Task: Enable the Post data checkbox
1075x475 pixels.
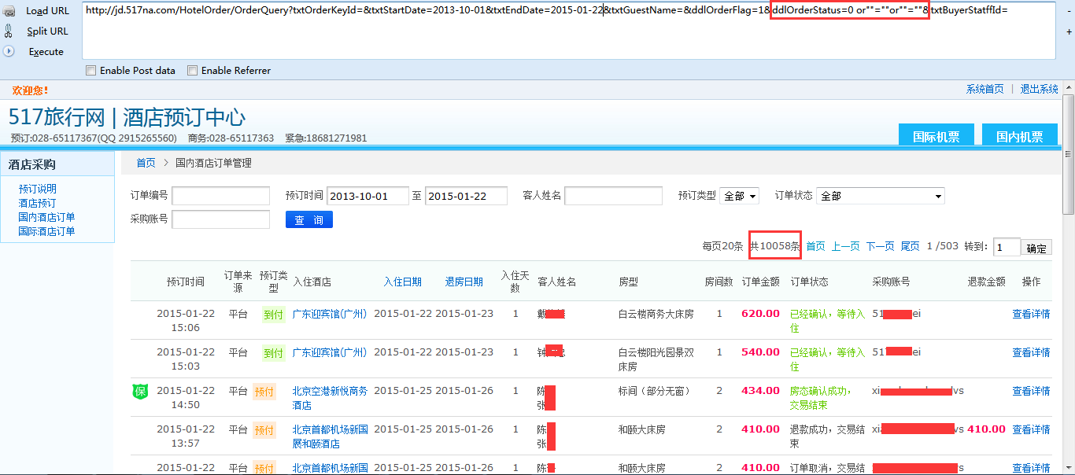Action: (91, 71)
